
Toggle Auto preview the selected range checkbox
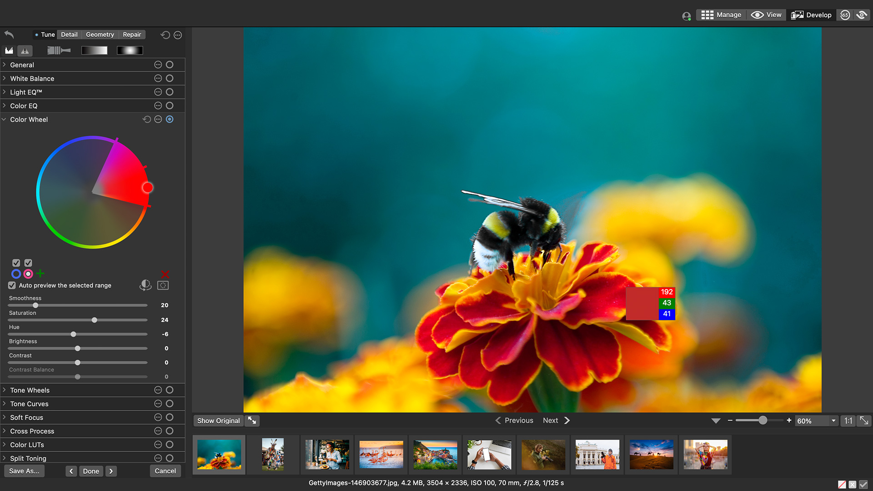12,285
